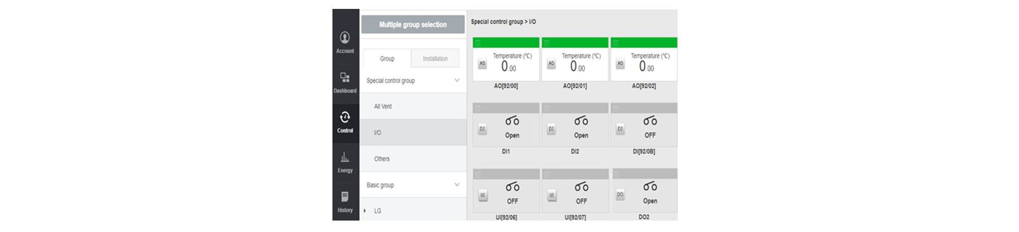Click the AO icon on AO[92/00] card
Screen dimensions: 1019x232
click(x=482, y=64)
